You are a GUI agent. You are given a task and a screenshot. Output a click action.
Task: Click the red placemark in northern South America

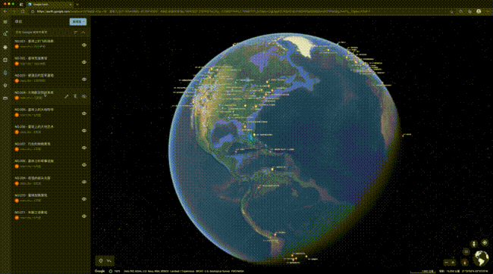(259, 188)
